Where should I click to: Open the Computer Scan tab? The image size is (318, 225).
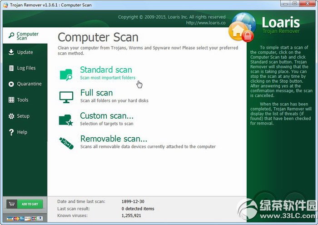point(25,35)
